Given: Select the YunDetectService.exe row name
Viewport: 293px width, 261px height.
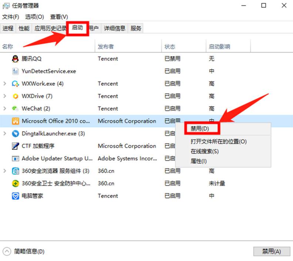Looking at the screenshot, I should coord(49,71).
